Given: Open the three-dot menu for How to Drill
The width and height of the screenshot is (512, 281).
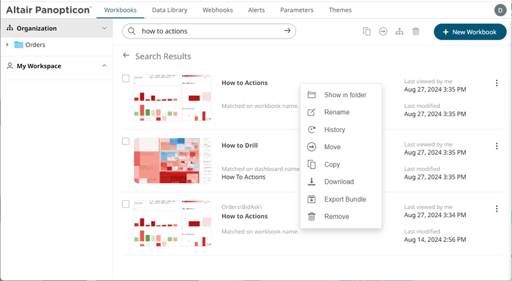Looking at the screenshot, I should [x=497, y=146].
